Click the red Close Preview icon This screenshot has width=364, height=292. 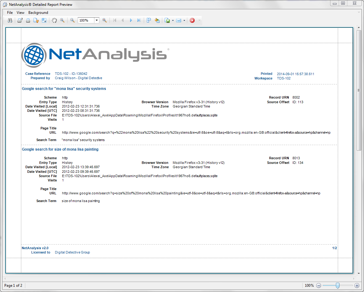click(192, 20)
